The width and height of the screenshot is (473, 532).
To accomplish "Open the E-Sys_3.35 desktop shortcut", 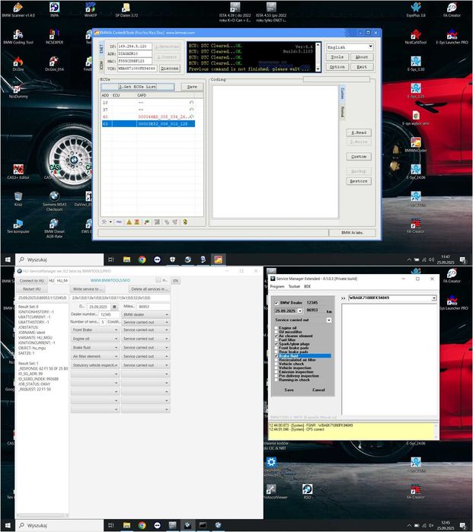I will [x=416, y=91].
